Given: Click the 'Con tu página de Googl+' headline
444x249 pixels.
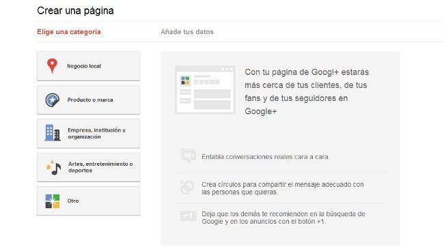Looking at the screenshot, I should (307, 91).
